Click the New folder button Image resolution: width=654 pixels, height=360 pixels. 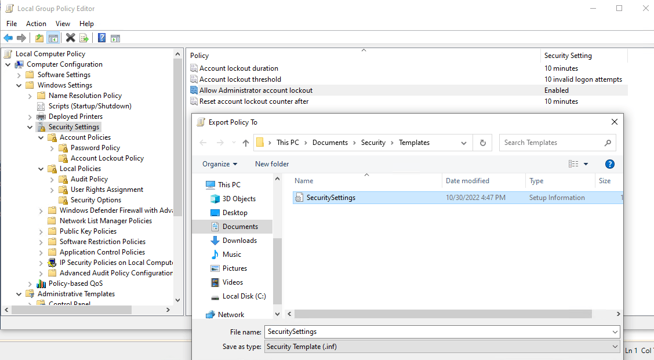[271, 163]
